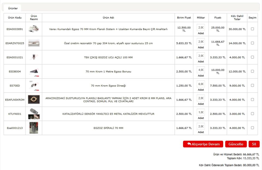Click the Güncelle button
This screenshot has width=262, height=170.
tap(236, 144)
